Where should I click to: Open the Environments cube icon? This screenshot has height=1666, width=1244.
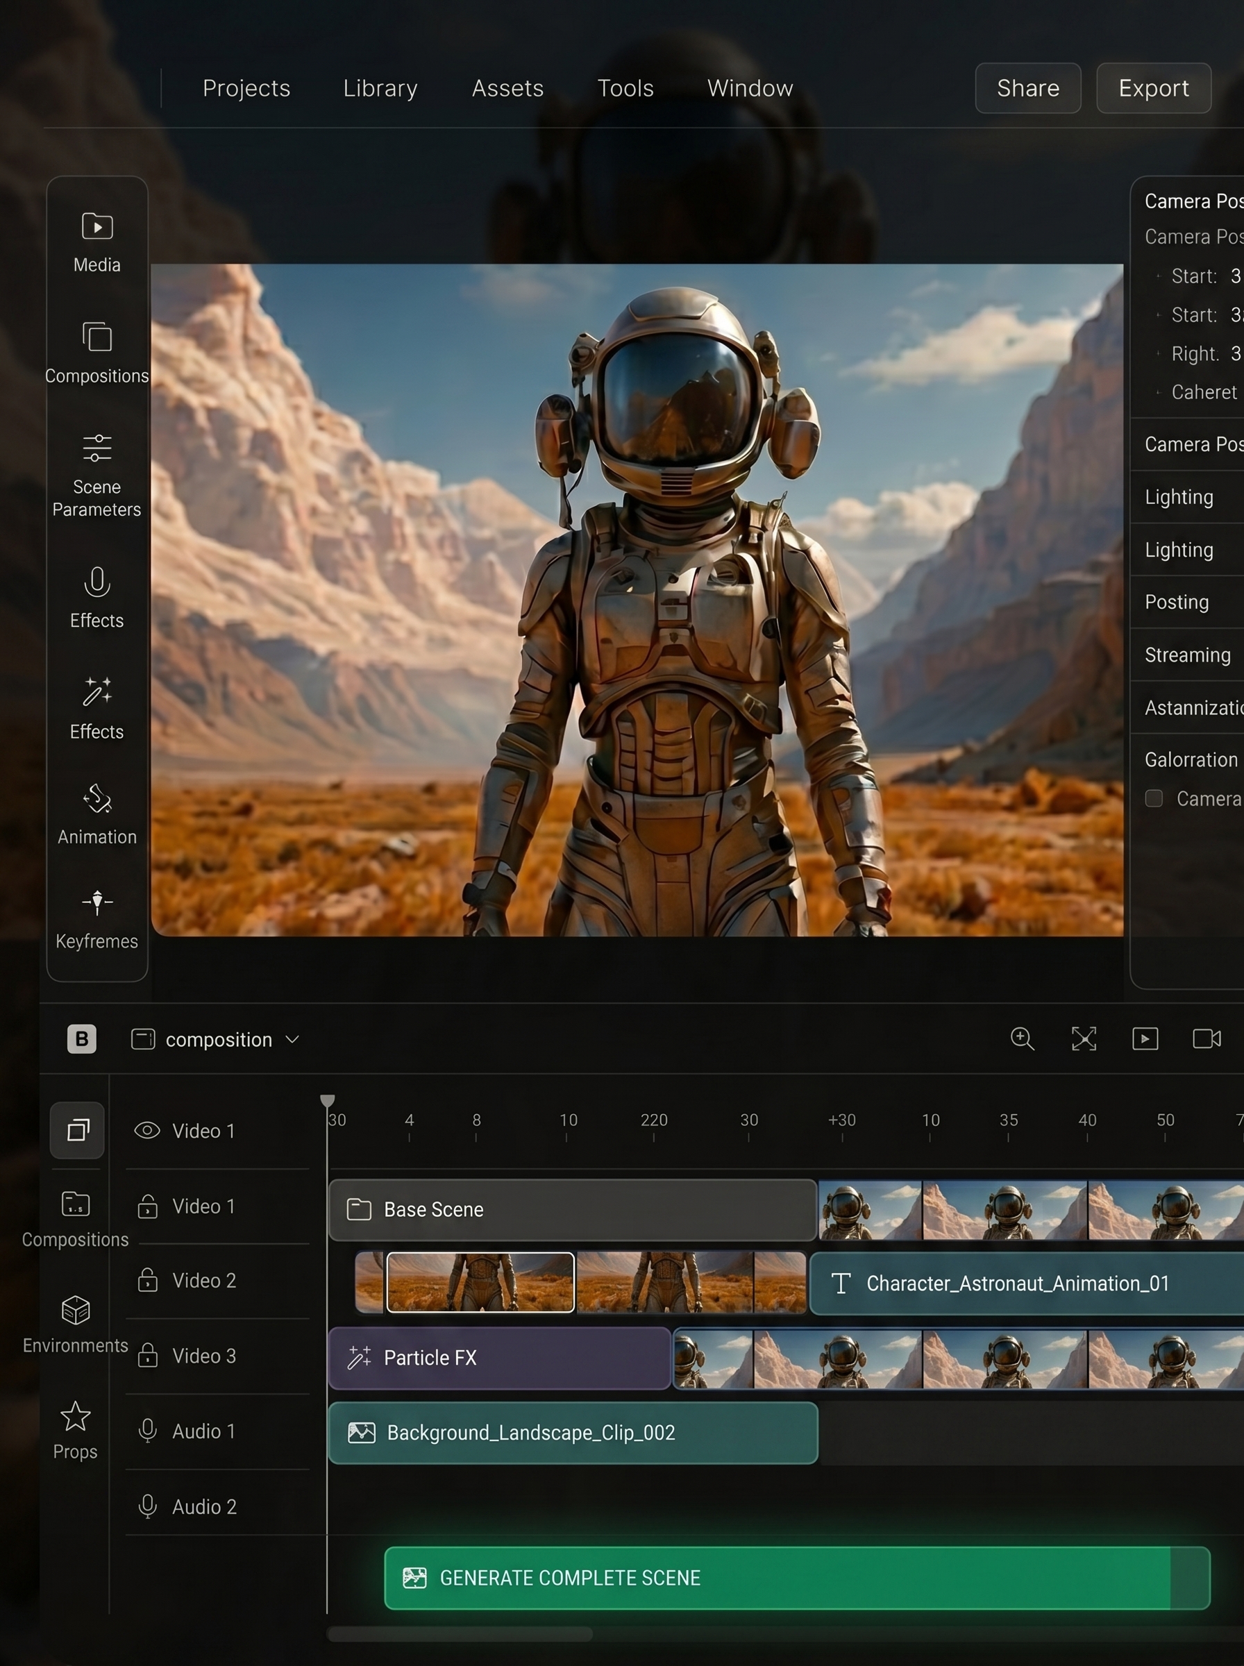75,1310
